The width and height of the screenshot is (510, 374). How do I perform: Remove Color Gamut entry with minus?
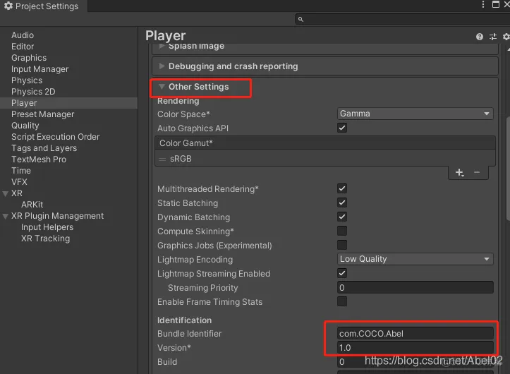(x=477, y=172)
